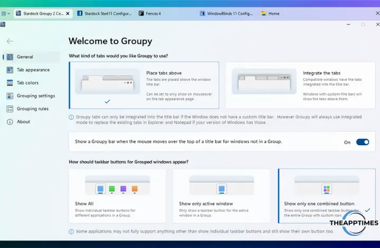Click the back arrow in sidebar
380x248 pixels.
pyautogui.click(x=10, y=41)
